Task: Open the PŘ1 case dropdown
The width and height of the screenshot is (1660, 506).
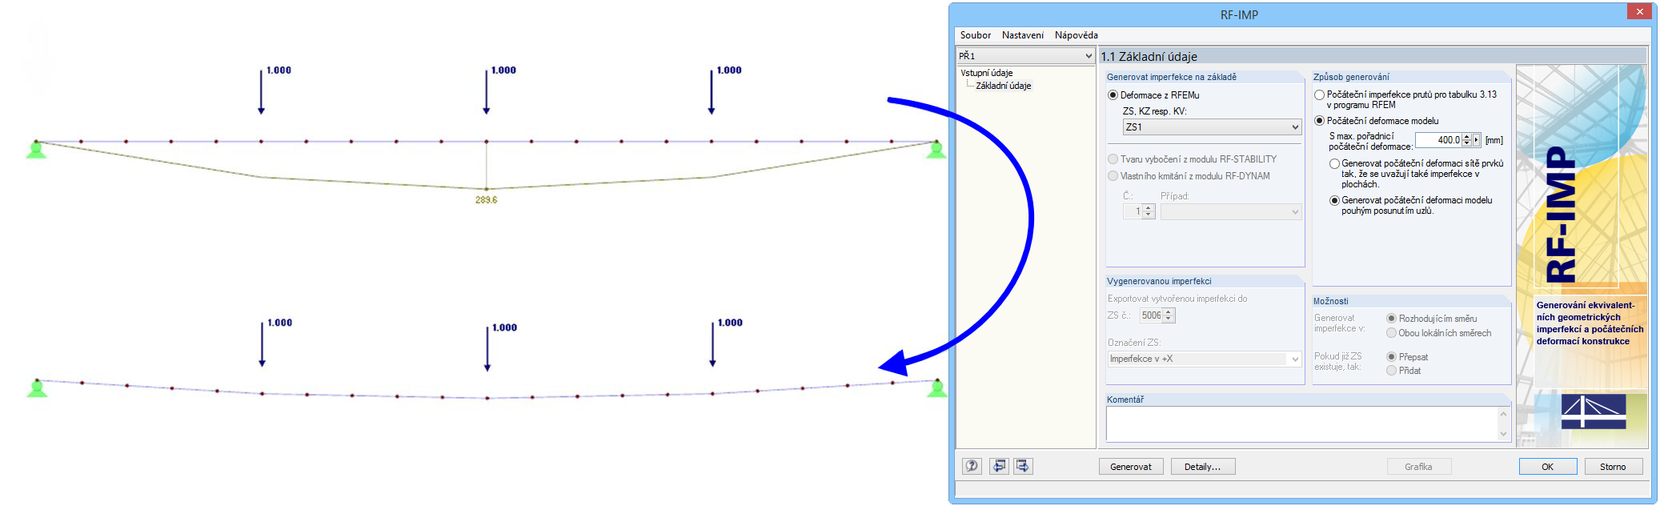Action: coord(1025,56)
